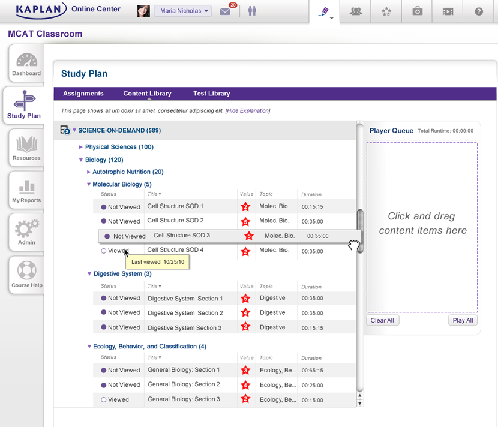Open the help question mark icon
Screen dimensions: 498x427
pyautogui.click(x=479, y=11)
